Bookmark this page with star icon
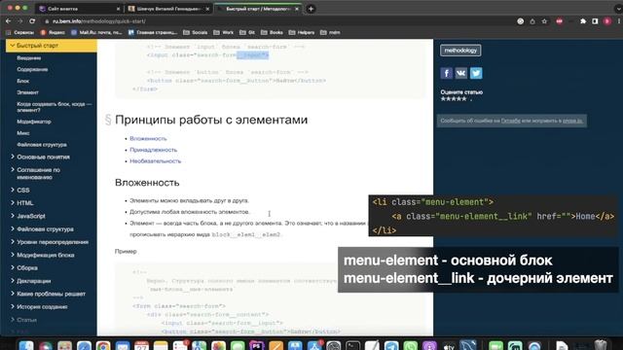 tap(544, 21)
